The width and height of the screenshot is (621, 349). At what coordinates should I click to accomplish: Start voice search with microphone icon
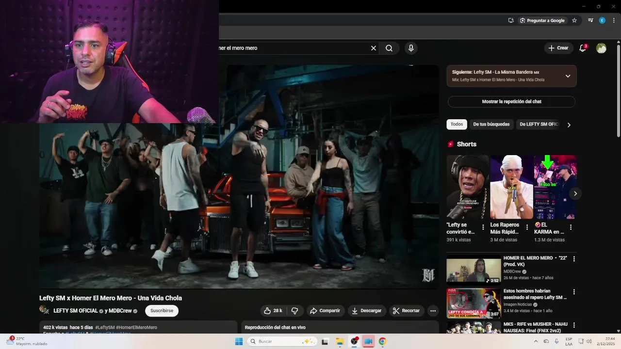coord(411,48)
